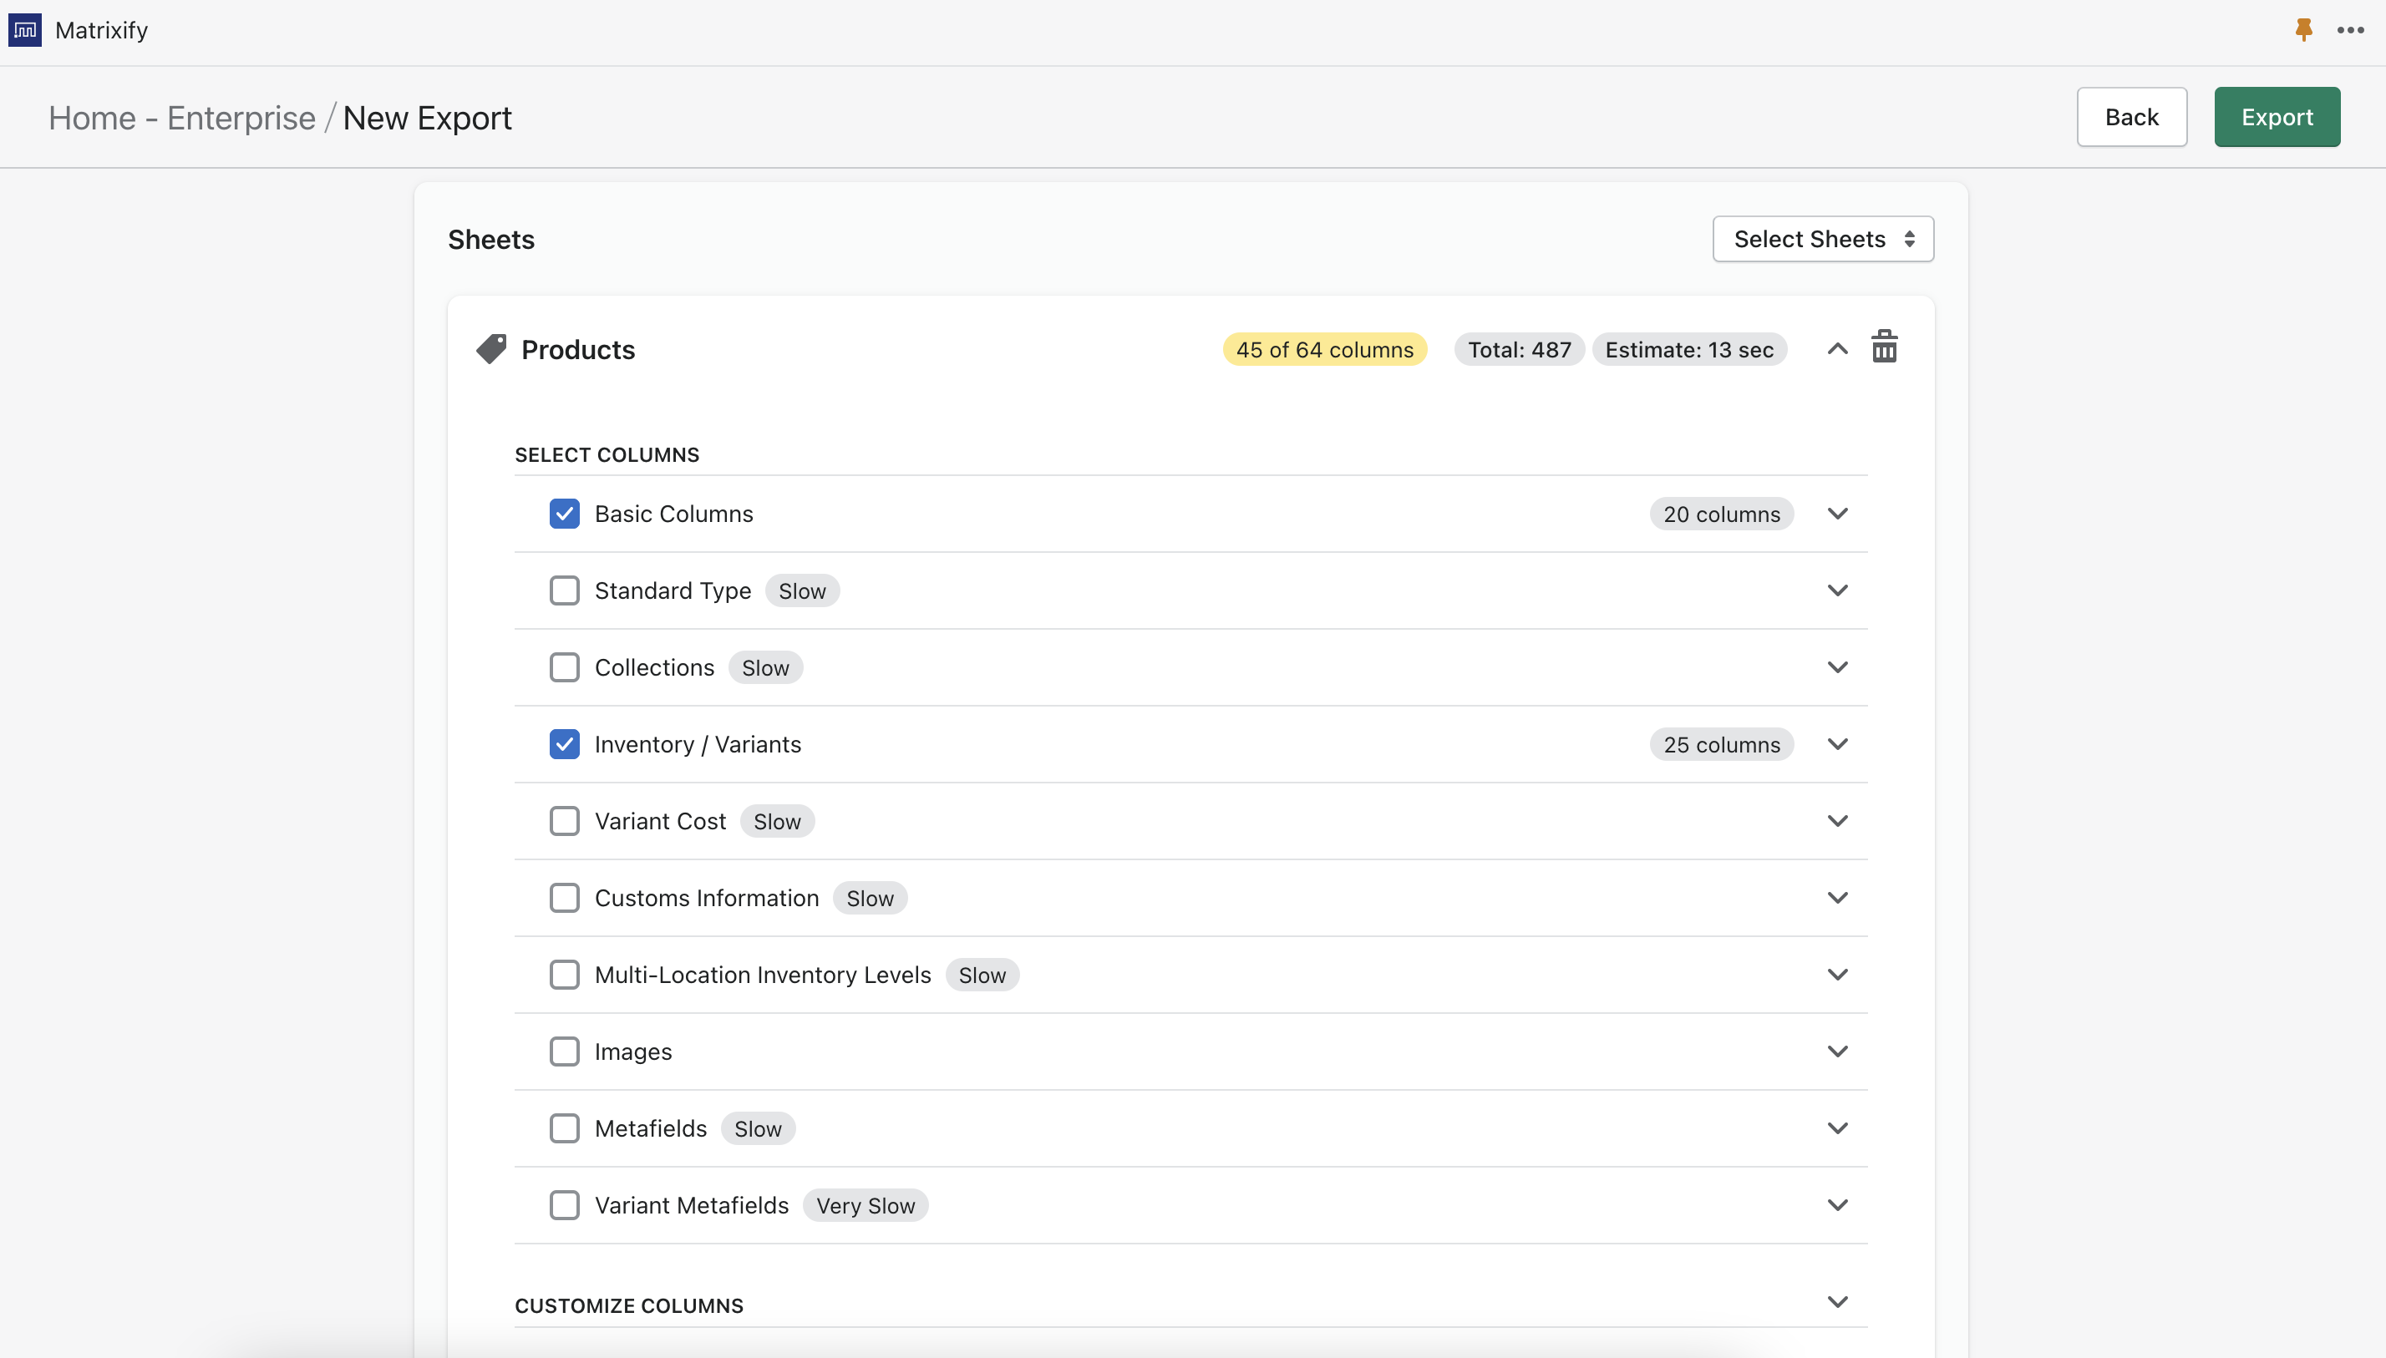Viewport: 2386px width, 1358px height.
Task: Open the three-dot more options menu
Action: pyautogui.click(x=2349, y=30)
